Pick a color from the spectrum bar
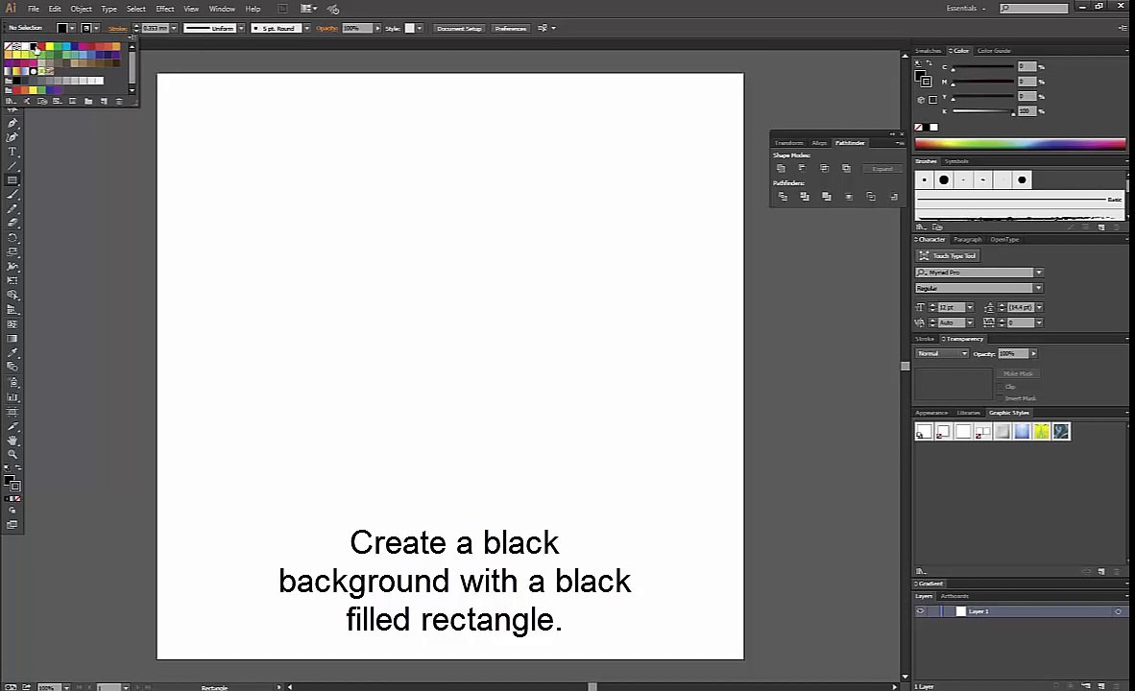This screenshot has width=1135, height=691. [1020, 143]
